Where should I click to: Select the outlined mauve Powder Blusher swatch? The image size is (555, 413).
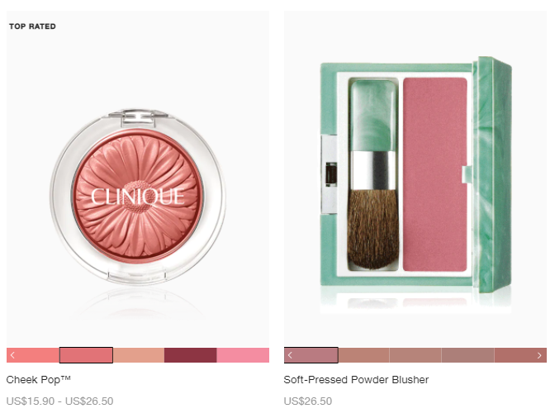tap(311, 355)
